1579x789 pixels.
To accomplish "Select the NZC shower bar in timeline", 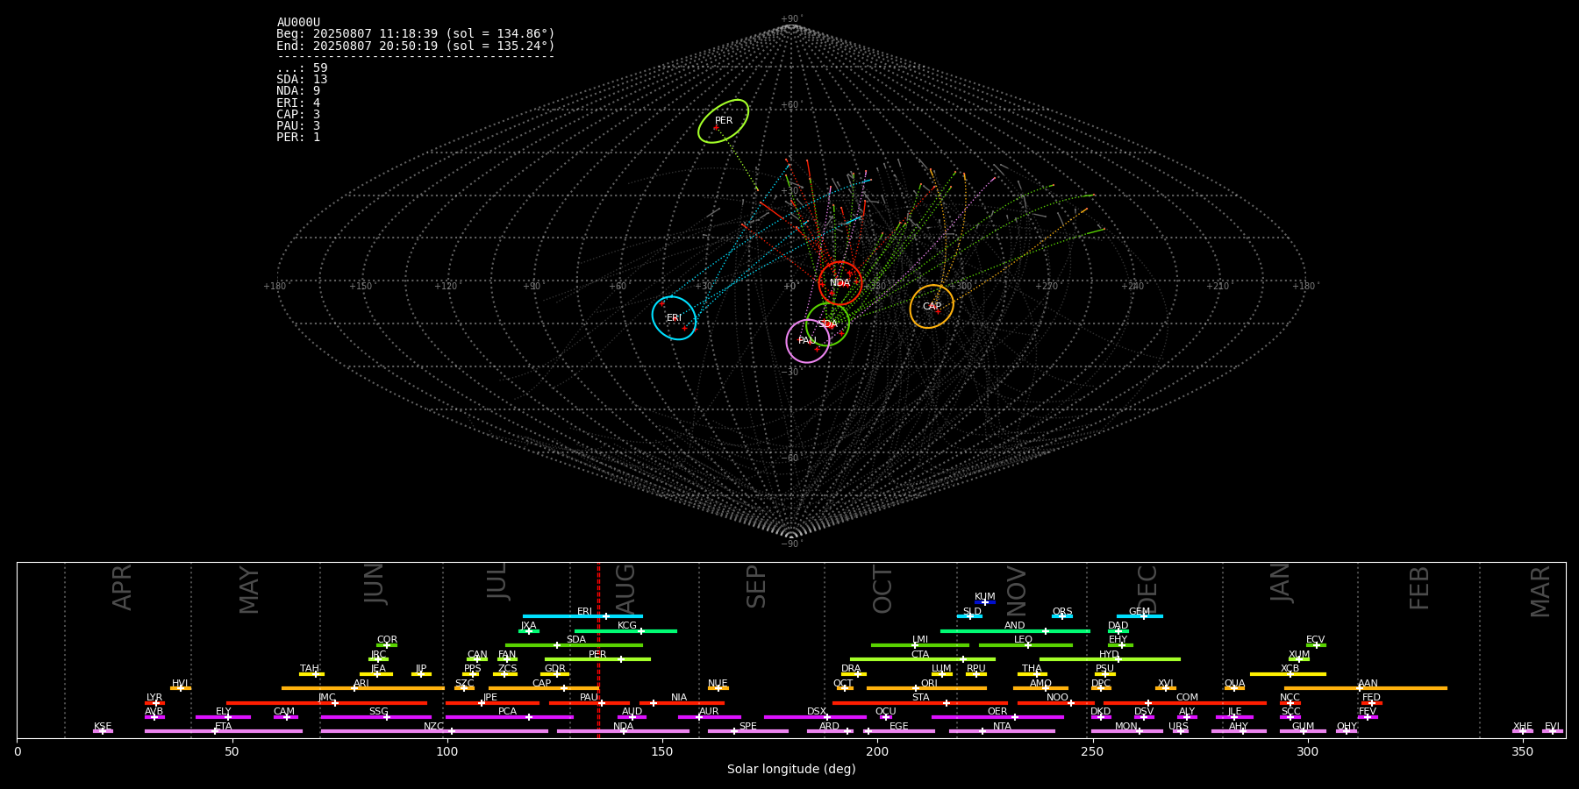I will pyautogui.click(x=434, y=731).
